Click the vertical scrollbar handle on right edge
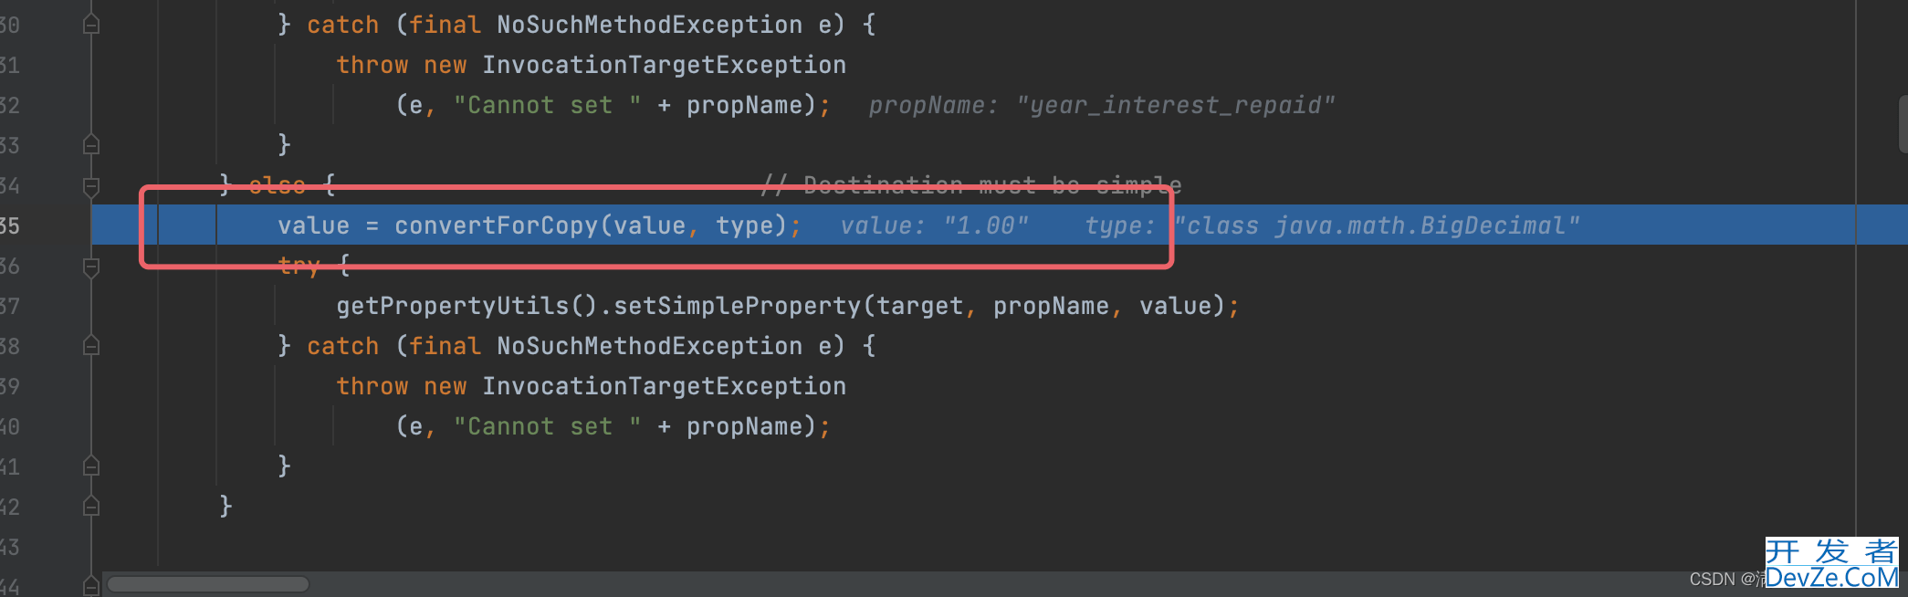The height and width of the screenshot is (597, 1908). click(1903, 123)
